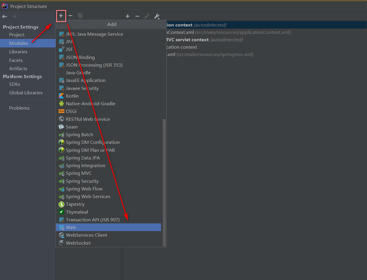Remove context using right panel minus icon
367x280 pixels.
137,16
